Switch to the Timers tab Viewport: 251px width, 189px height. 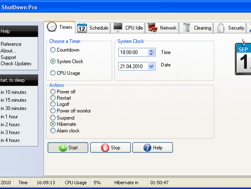click(59, 27)
